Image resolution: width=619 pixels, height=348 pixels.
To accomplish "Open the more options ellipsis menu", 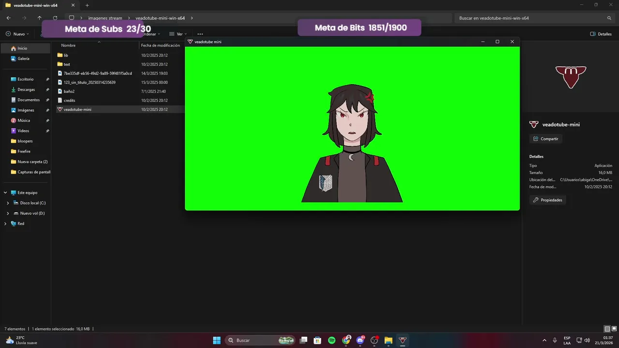I will tap(200, 34).
